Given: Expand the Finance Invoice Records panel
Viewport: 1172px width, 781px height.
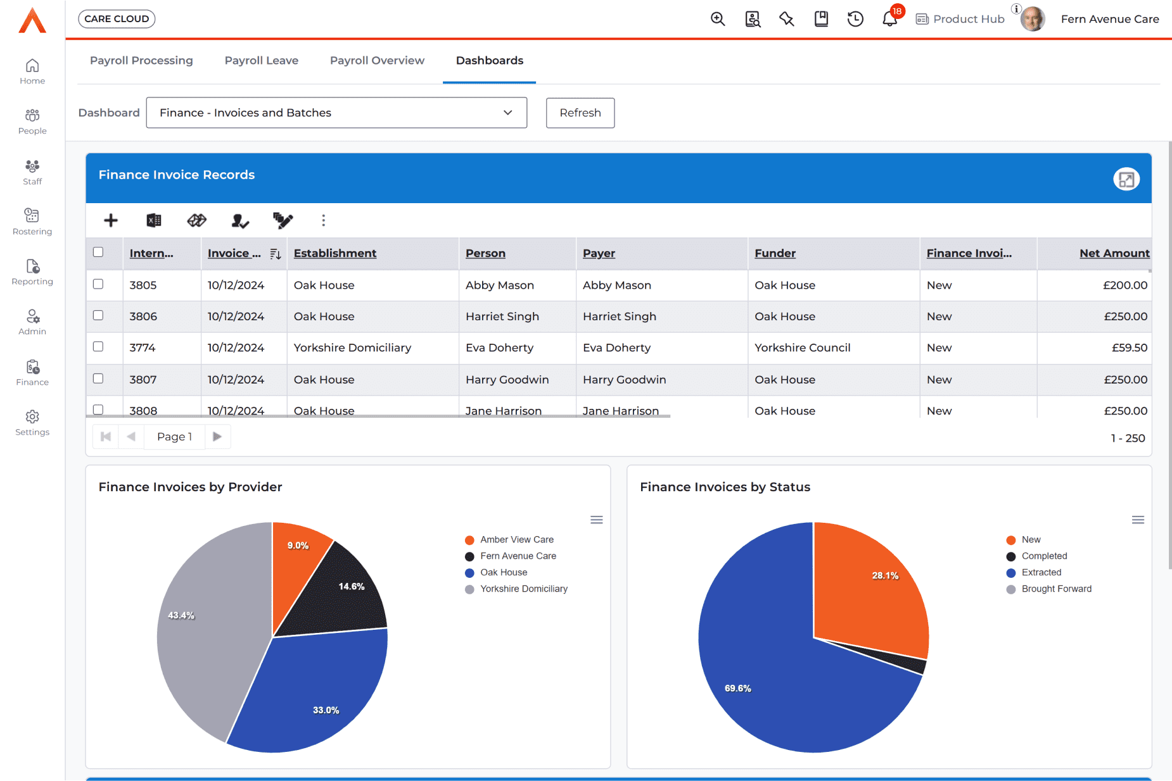Looking at the screenshot, I should click(x=1126, y=179).
